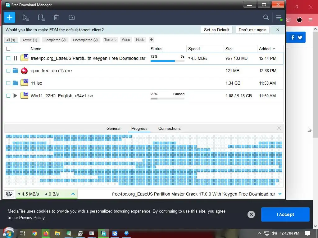
Task: Sort downloads by Name column
Action: pyautogui.click(x=89, y=49)
